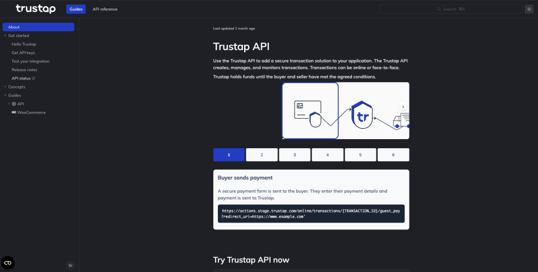Image resolution: width=538 pixels, height=272 pixels.
Task: Click the search magnifier icon
Action: [438, 9]
